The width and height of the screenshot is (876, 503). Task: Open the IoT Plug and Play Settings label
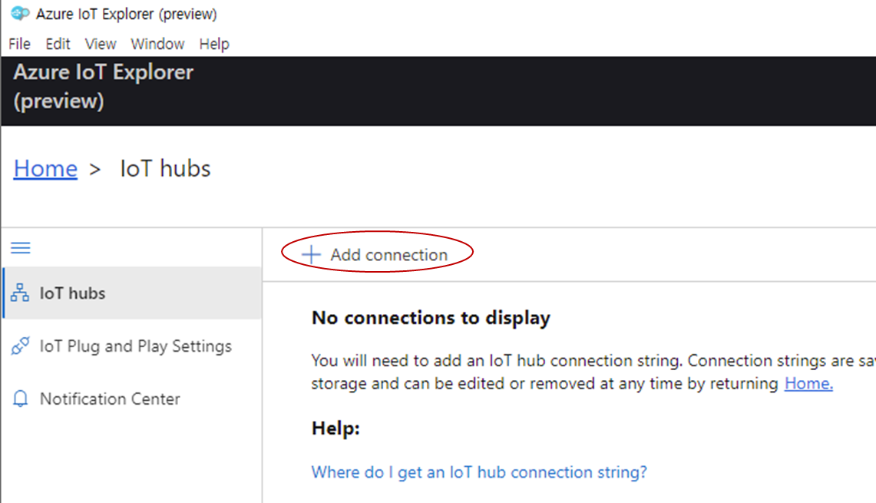(135, 346)
